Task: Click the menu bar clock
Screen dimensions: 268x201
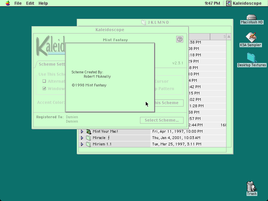Action: [x=212, y=3]
